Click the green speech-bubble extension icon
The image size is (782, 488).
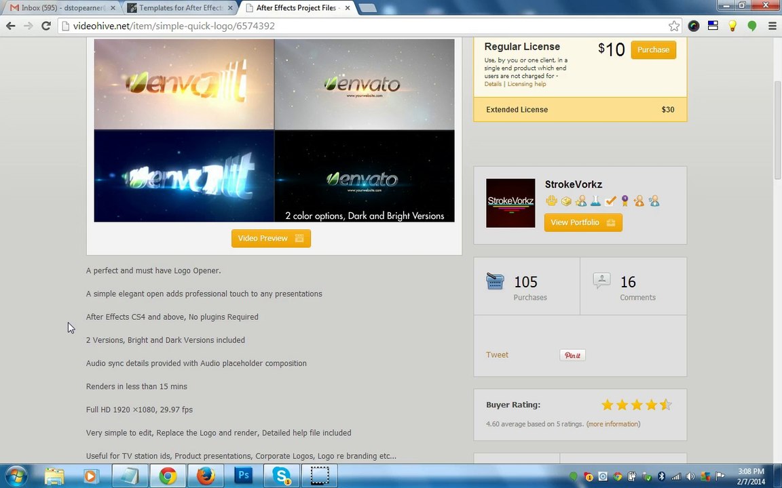(751, 26)
